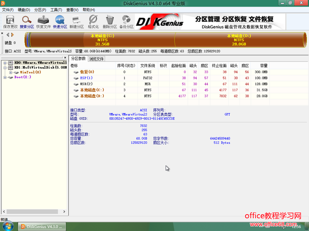
Task: Click the 卷标 column header
Action: (92, 66)
